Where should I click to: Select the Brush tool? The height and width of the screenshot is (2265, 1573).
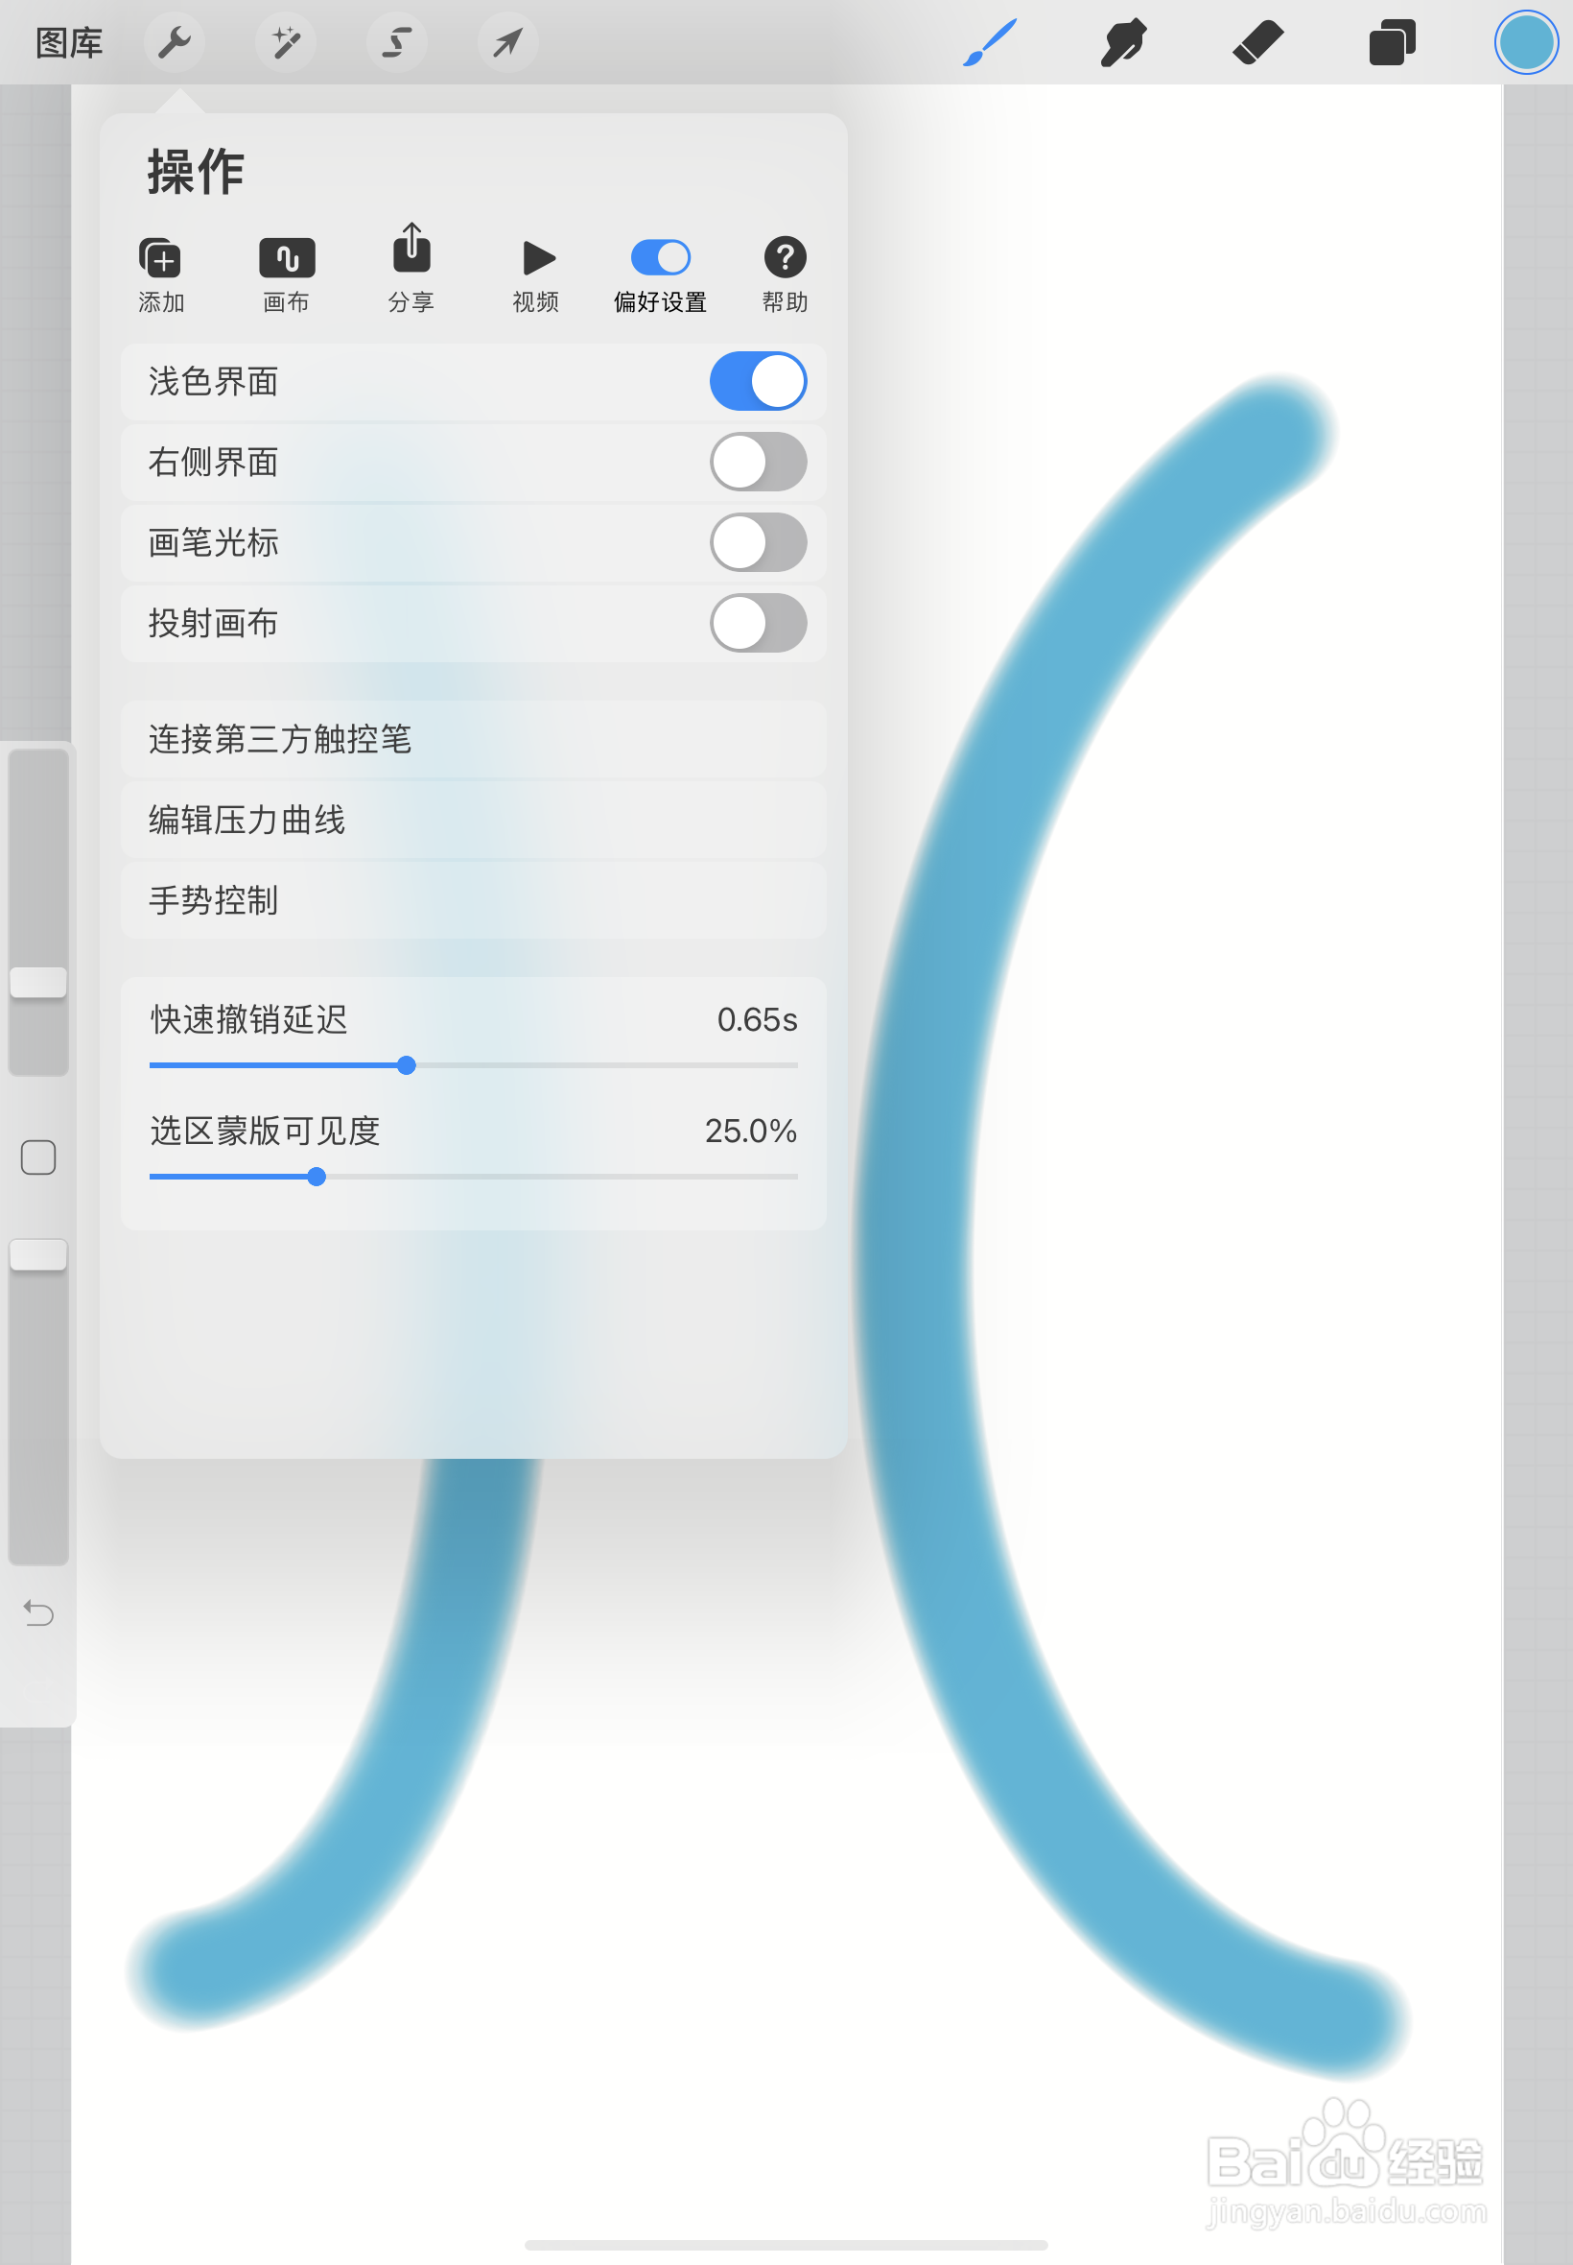pos(989,42)
